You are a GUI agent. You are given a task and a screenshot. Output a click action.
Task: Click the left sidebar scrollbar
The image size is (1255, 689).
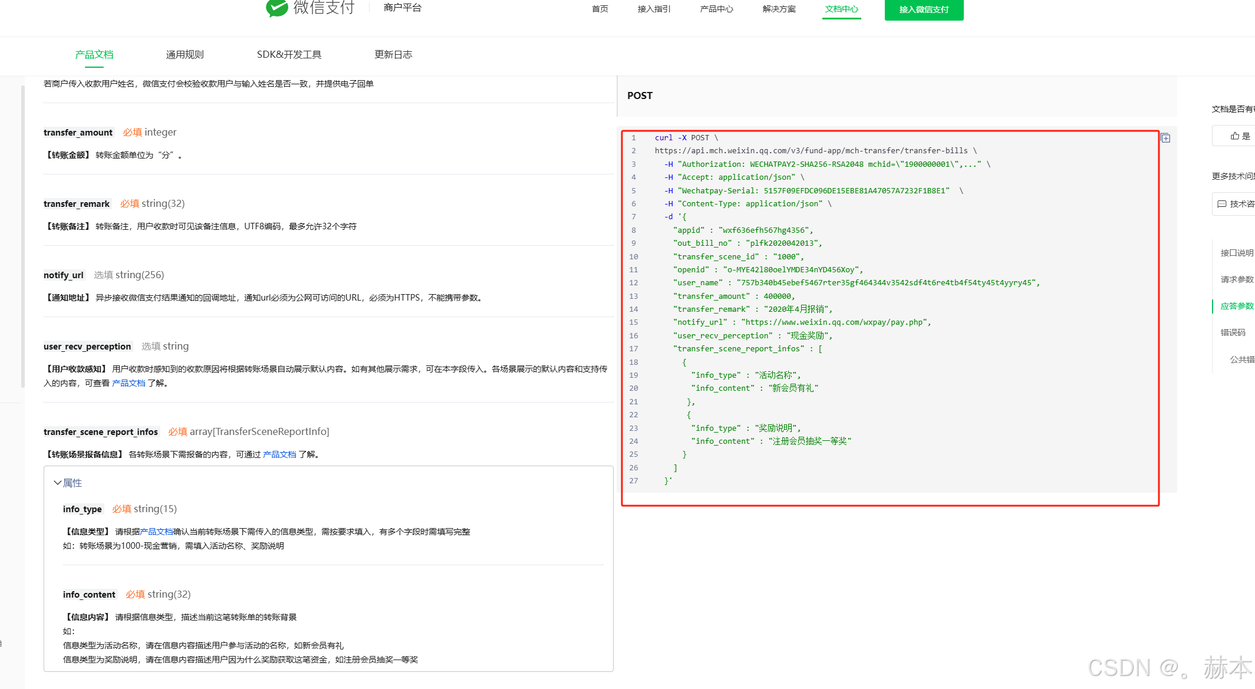click(23, 236)
